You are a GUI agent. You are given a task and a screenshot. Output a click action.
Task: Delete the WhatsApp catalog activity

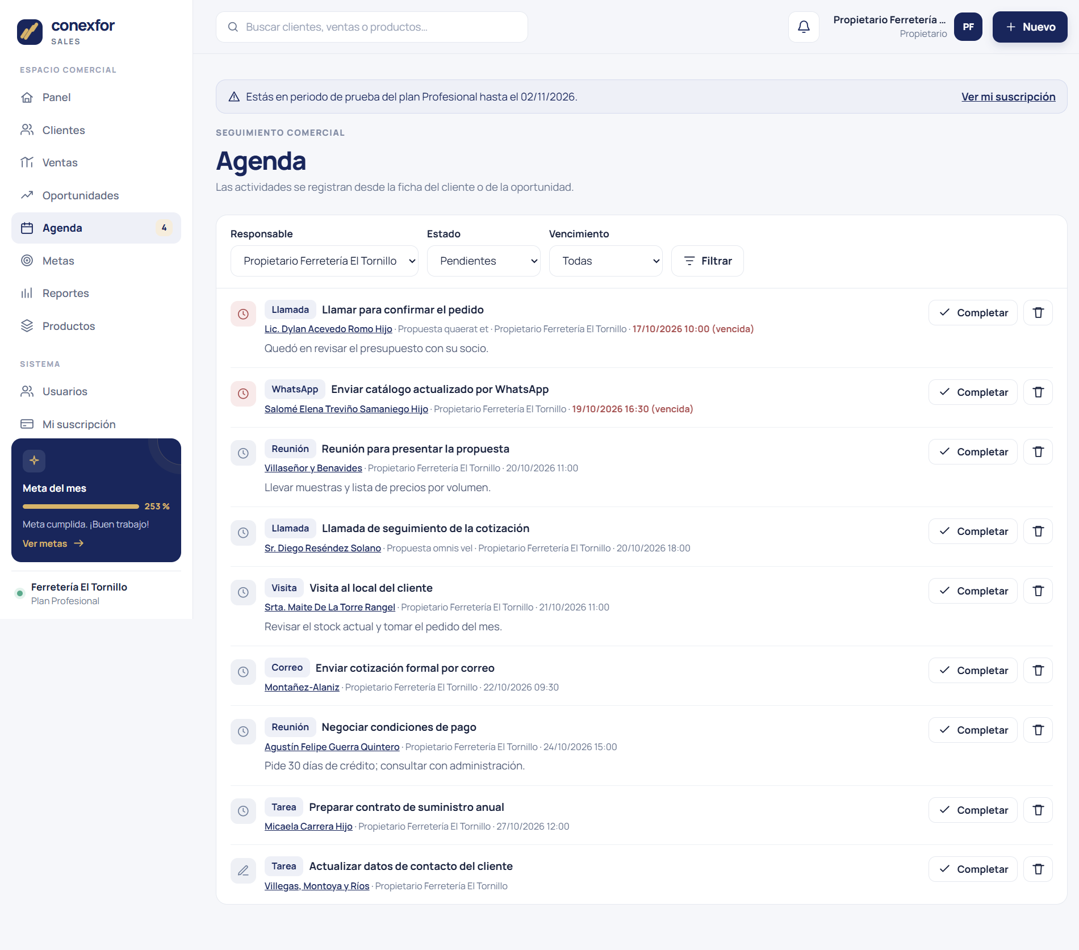[1038, 392]
